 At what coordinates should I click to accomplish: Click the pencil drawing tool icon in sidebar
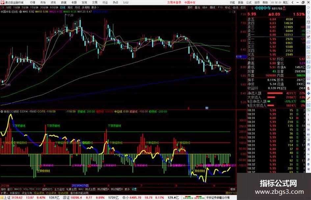tap(308, 99)
